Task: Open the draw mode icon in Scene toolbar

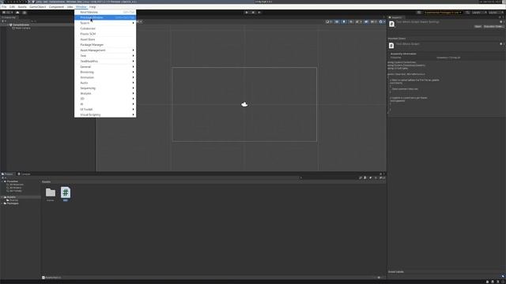Action: 329,21
